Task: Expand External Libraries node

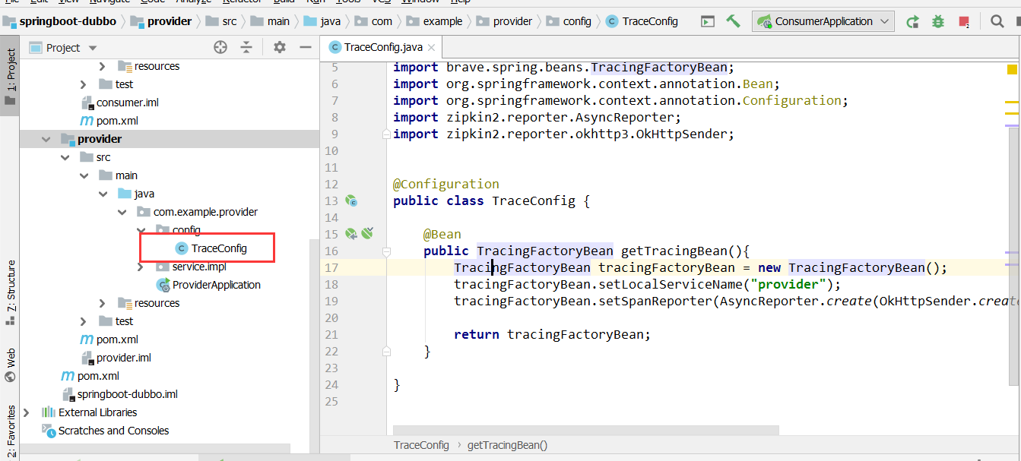Action: [x=27, y=412]
